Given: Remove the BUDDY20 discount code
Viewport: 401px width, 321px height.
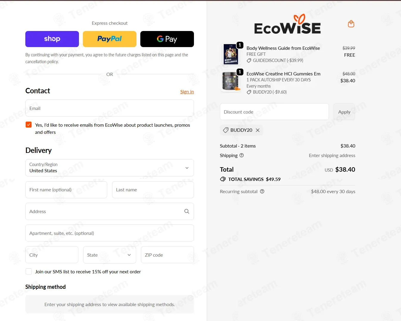Looking at the screenshot, I should (258, 130).
